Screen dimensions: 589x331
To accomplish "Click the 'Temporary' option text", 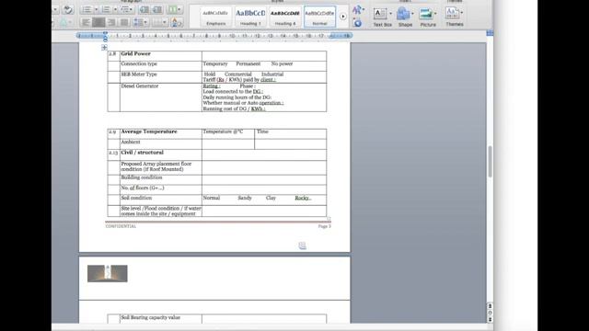I will tap(215, 63).
